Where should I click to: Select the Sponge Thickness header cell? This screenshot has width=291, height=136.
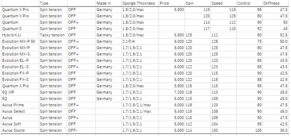(140, 3)
